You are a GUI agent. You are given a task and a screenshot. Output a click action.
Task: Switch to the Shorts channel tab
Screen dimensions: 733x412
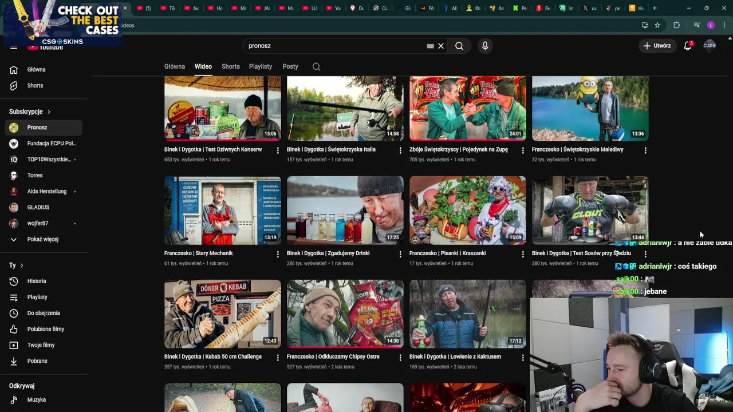click(231, 66)
